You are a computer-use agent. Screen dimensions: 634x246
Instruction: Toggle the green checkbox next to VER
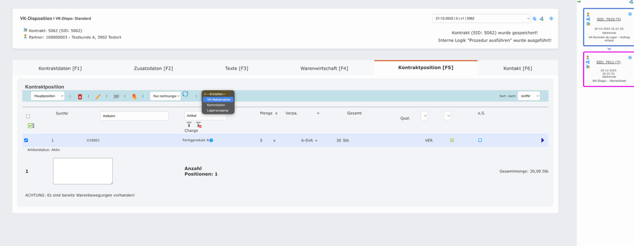[452, 140]
